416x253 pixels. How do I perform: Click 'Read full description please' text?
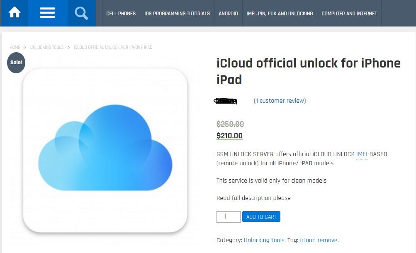253,198
